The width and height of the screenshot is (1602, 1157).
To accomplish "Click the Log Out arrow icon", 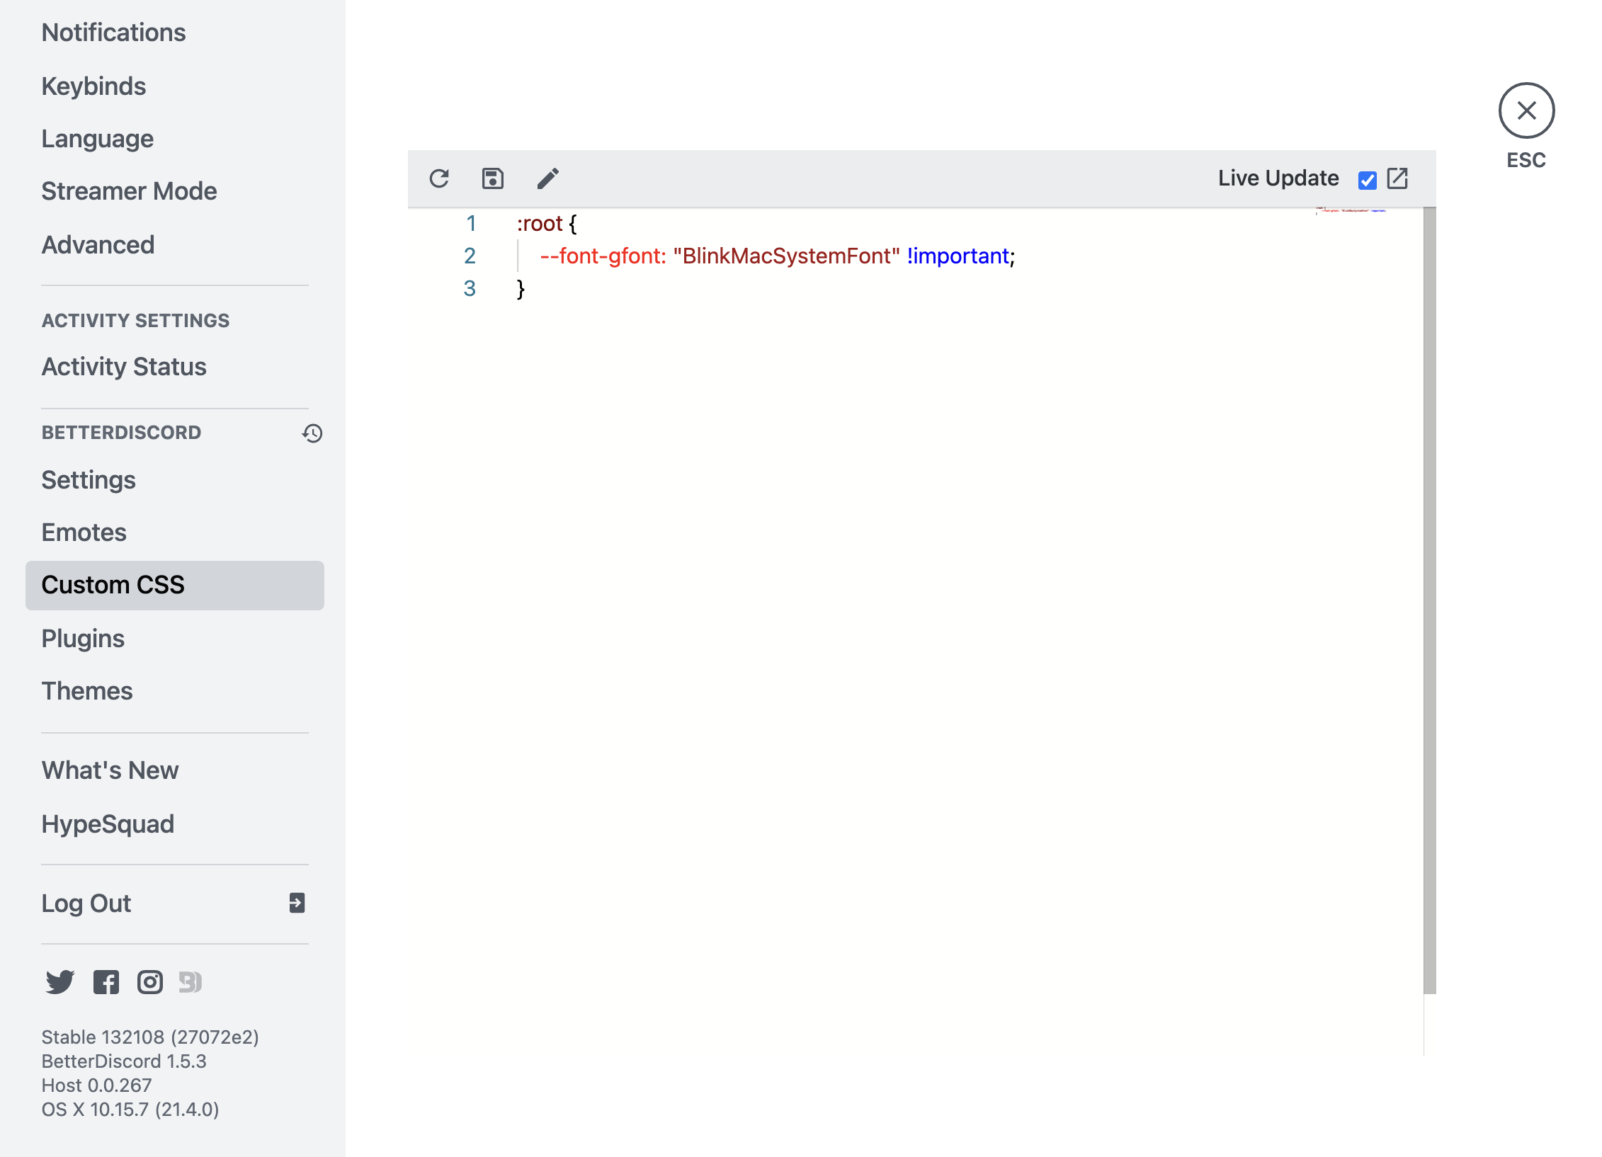I will click(297, 903).
